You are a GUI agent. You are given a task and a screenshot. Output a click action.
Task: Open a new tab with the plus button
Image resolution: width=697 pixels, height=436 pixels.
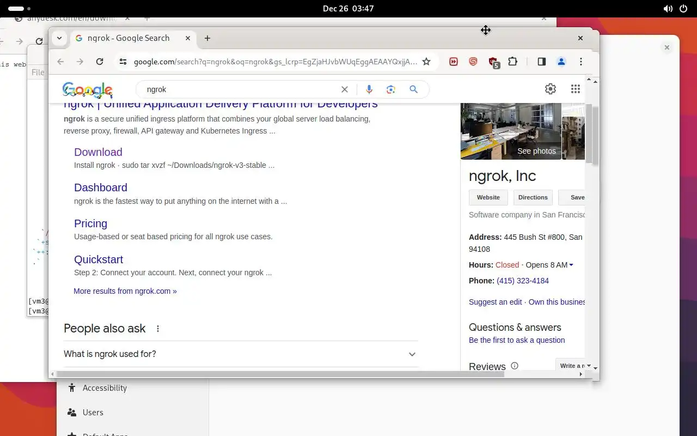tap(207, 38)
